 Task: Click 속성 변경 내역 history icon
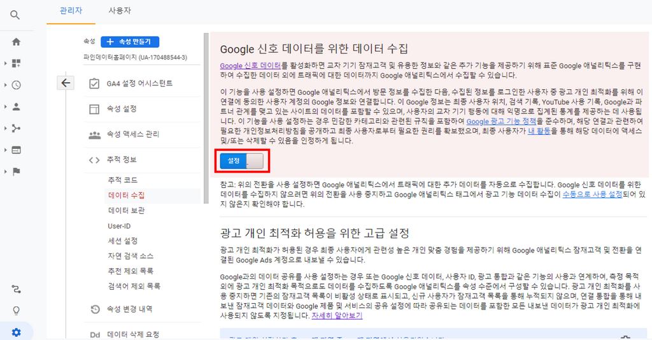tap(96, 309)
